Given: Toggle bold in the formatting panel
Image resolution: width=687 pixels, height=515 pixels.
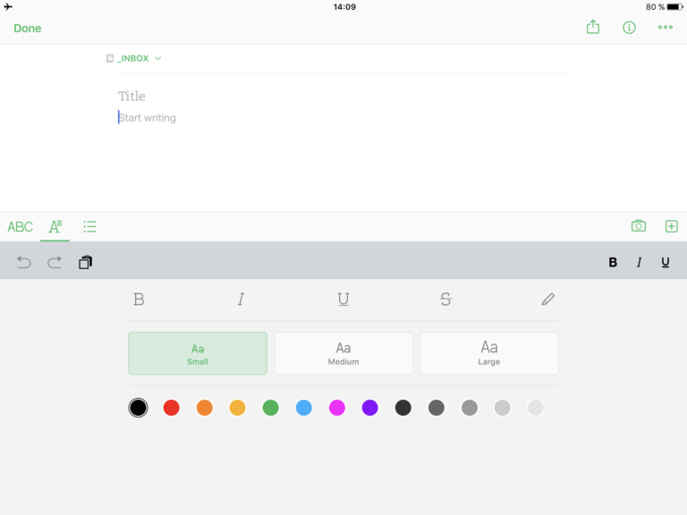Looking at the screenshot, I should pyautogui.click(x=139, y=300).
